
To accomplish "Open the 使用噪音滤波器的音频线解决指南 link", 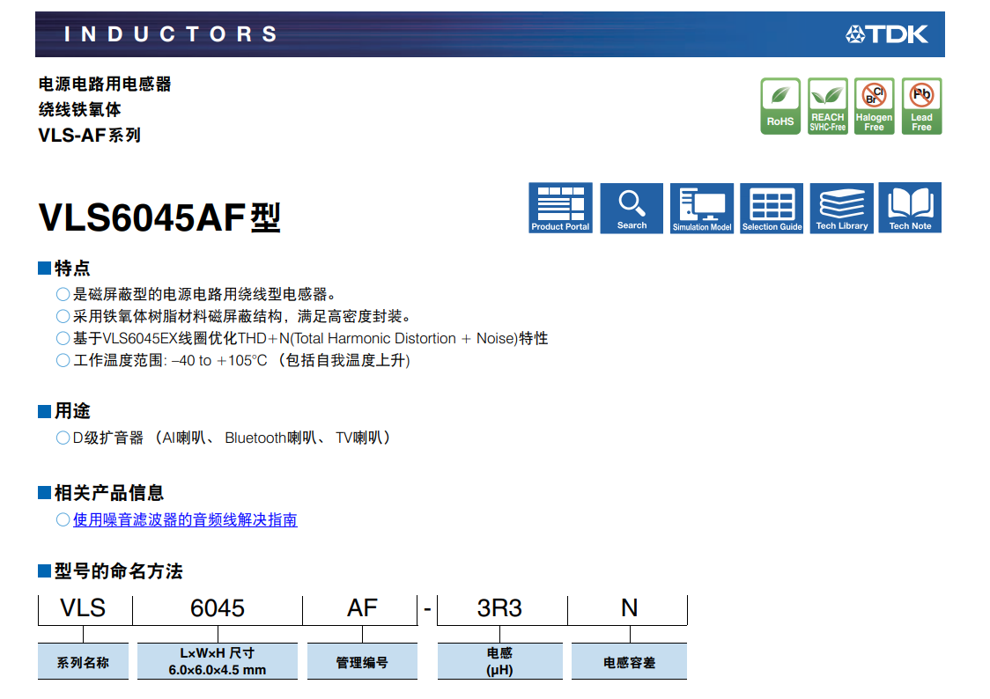I will click(x=185, y=519).
